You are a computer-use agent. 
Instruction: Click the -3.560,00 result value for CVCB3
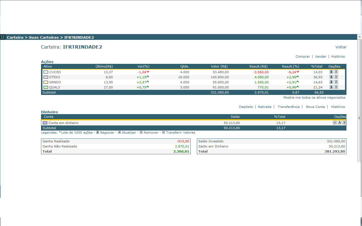[x=261, y=72]
